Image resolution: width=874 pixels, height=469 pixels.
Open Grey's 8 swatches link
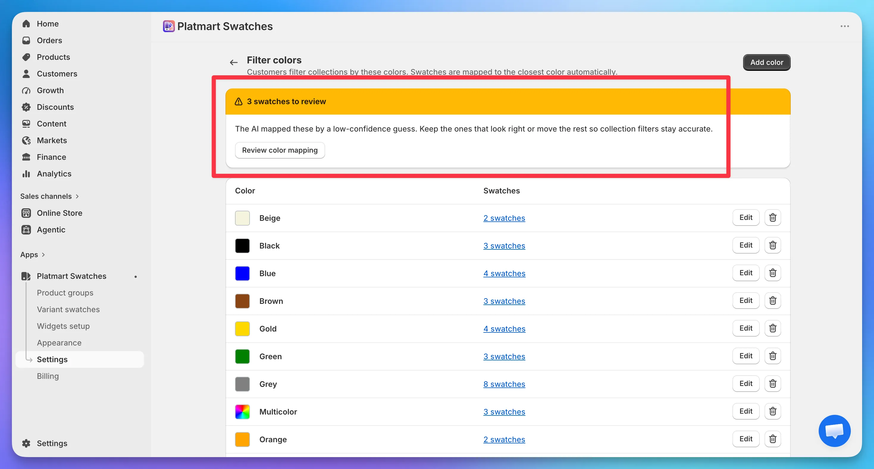click(x=504, y=384)
